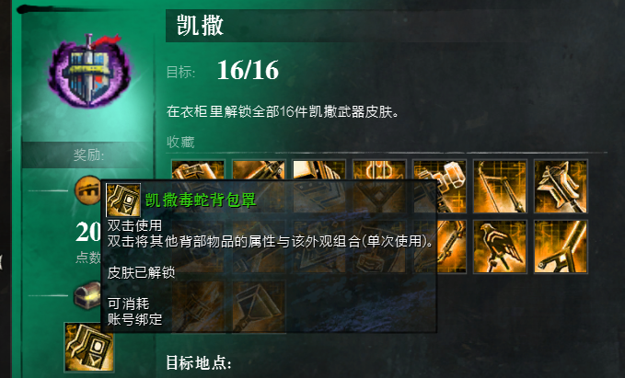This screenshot has width=625, height=378.
Task: Click the bow skin beside the hammer
Action: (500, 187)
